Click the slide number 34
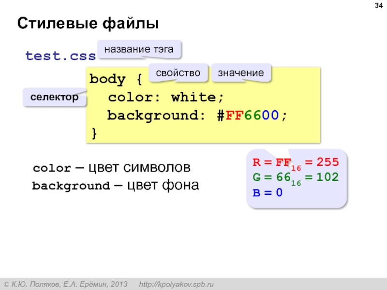This screenshot has width=387, height=290. (379, 5)
